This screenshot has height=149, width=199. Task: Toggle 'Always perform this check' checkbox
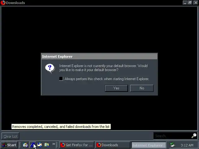pos(61,79)
